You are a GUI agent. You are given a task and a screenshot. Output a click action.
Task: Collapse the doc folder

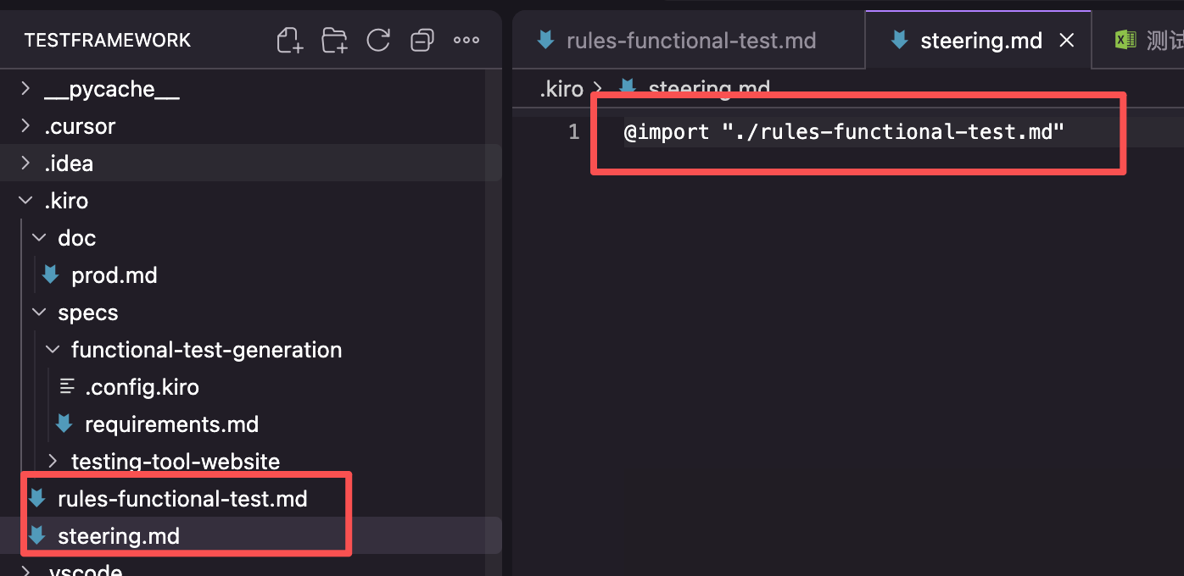coord(39,238)
